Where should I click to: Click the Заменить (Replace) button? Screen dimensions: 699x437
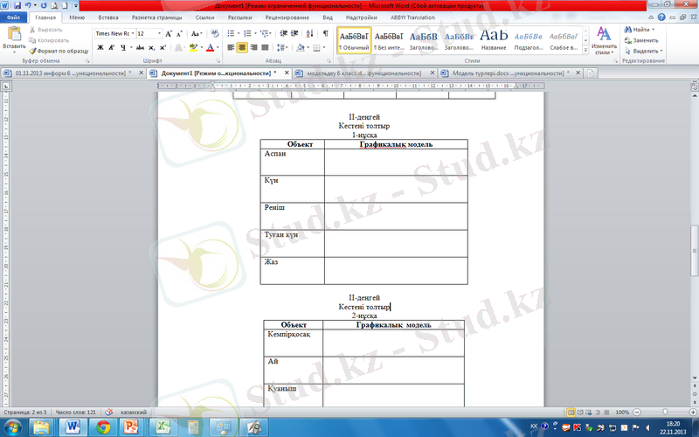point(645,40)
